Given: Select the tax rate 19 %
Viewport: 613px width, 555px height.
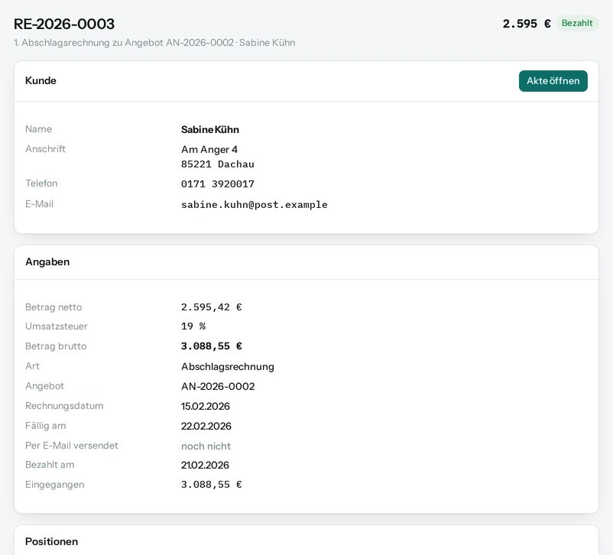Looking at the screenshot, I should click(193, 326).
